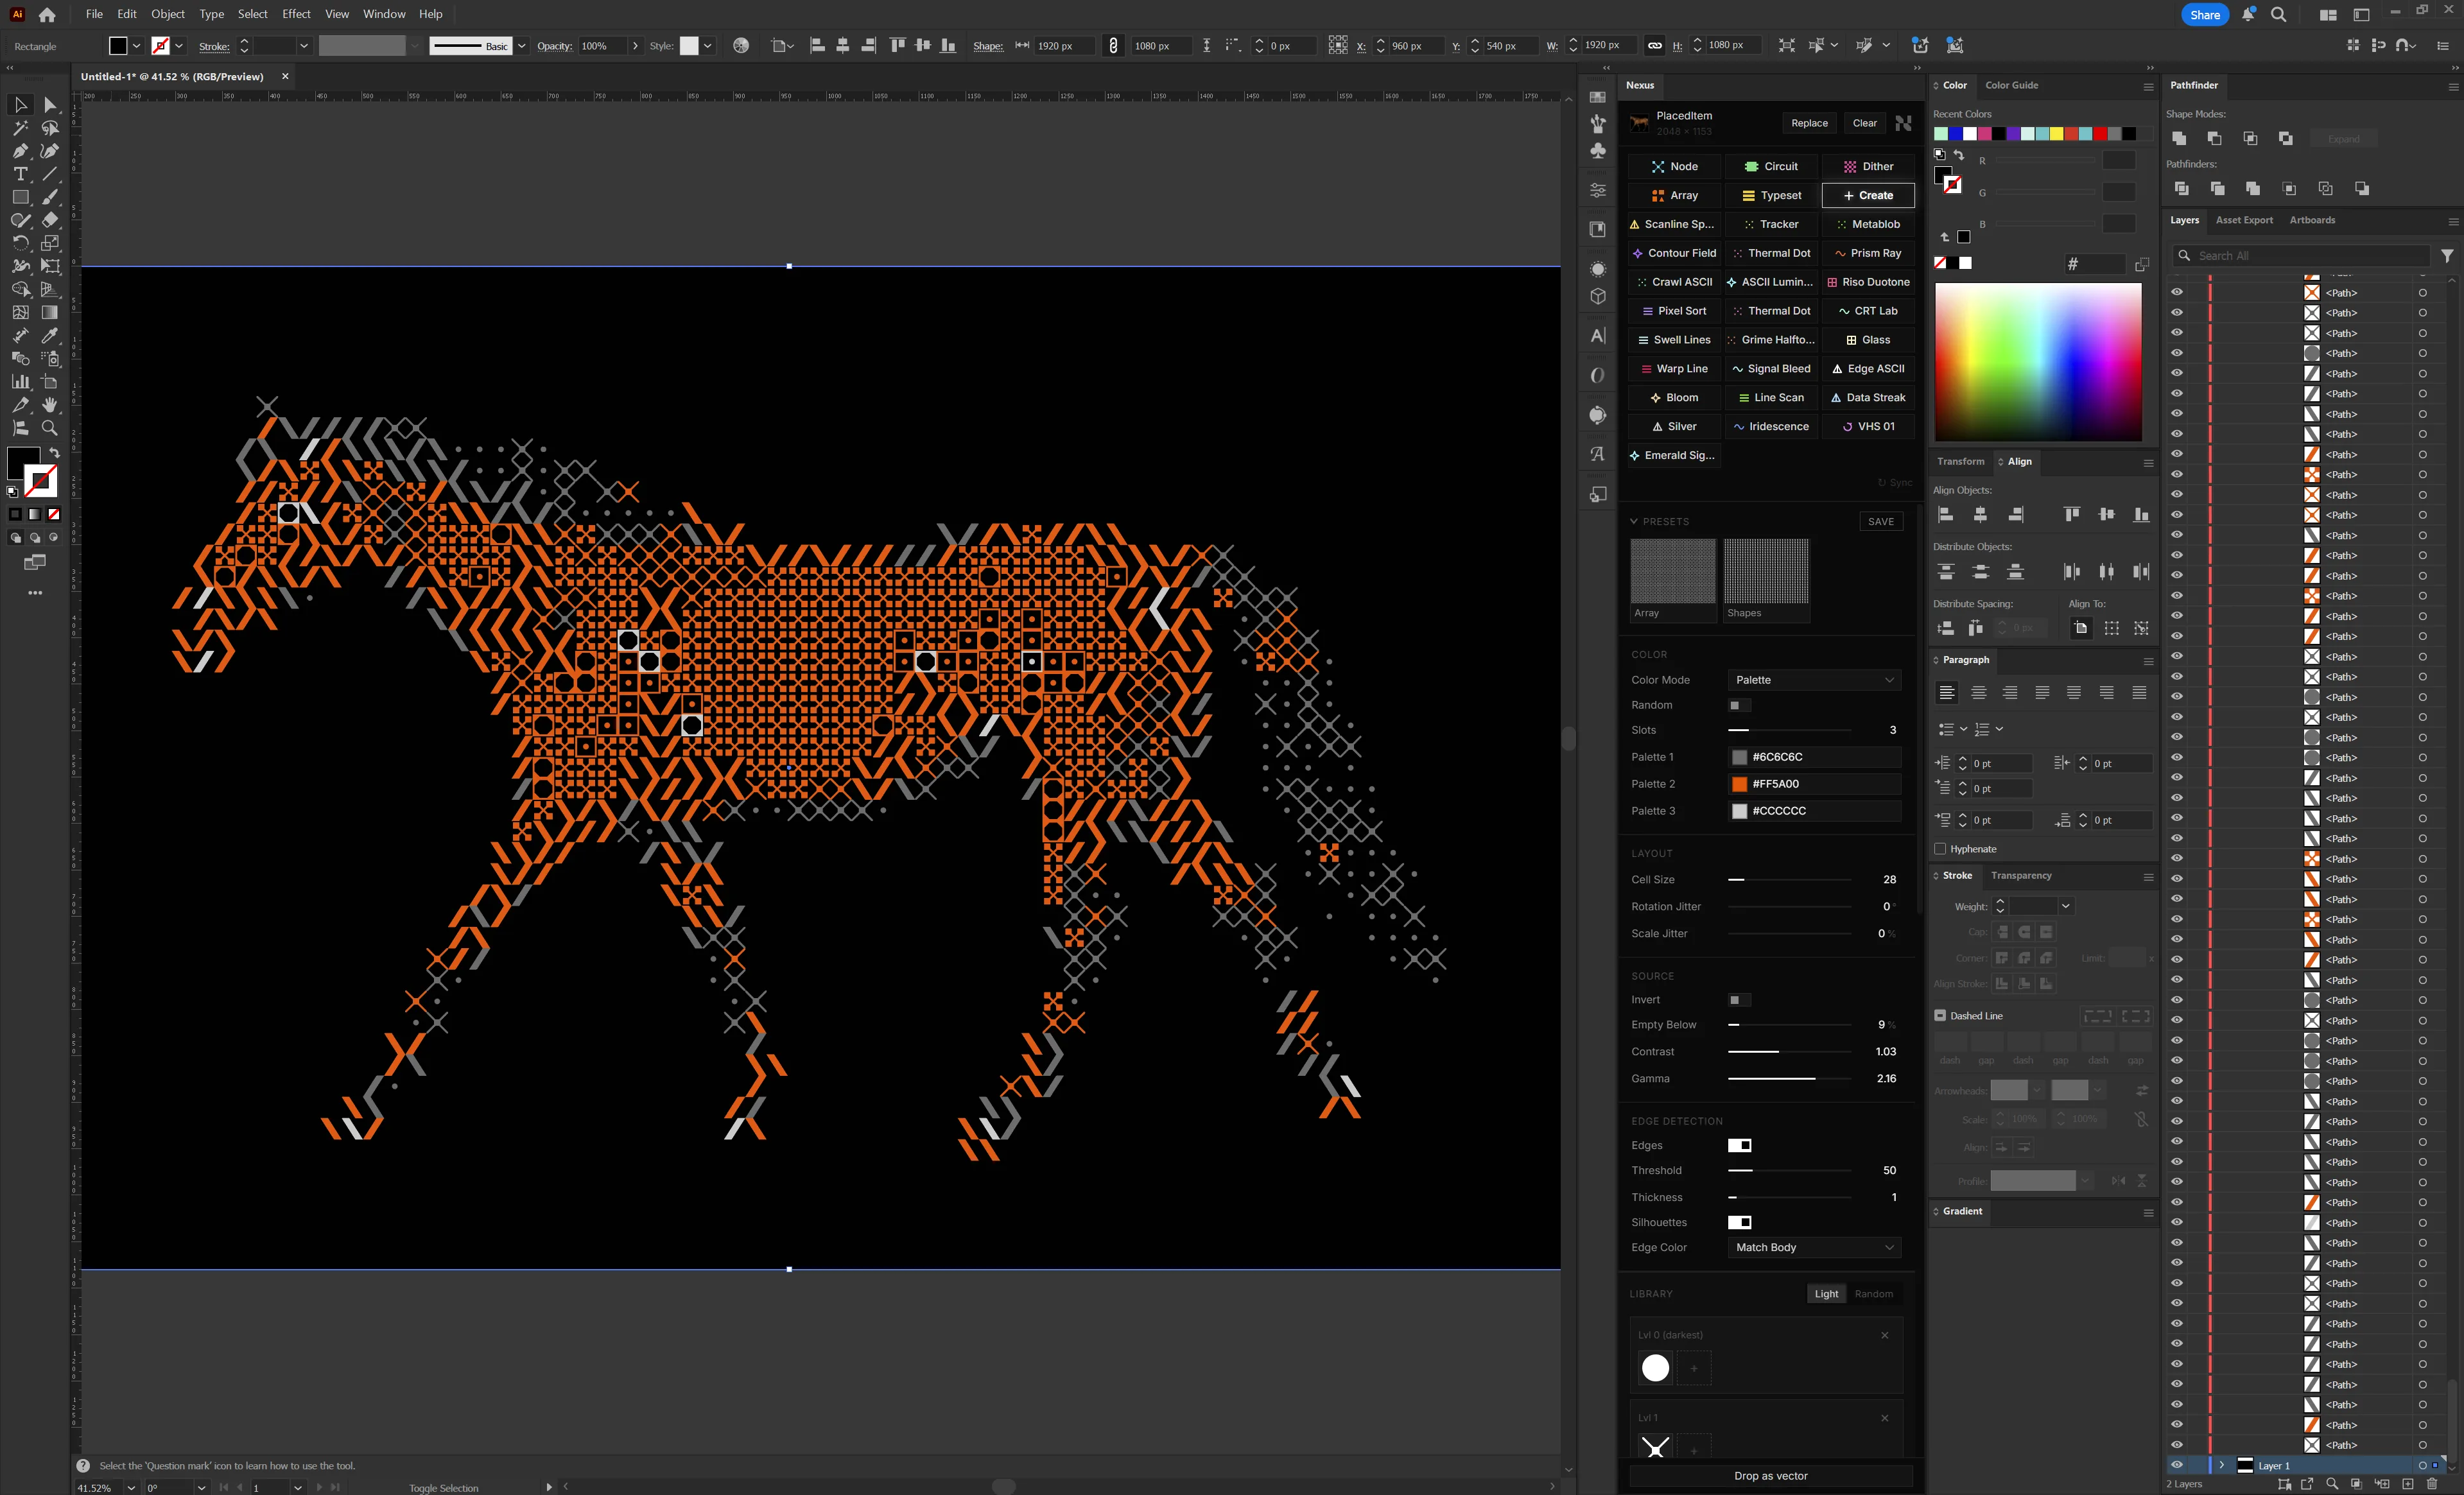Open the brush definition Basic dropdown

tap(521, 46)
